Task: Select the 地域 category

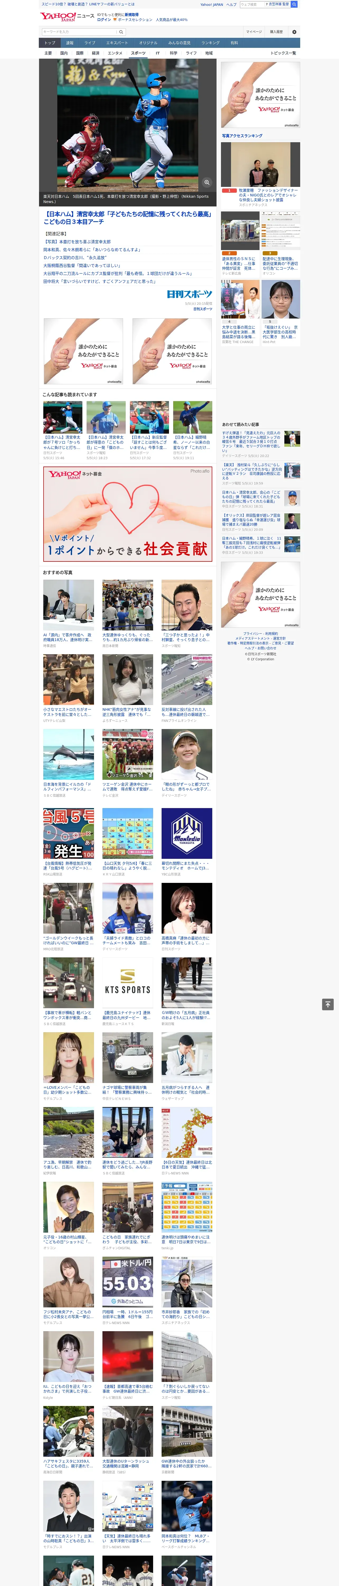Action: (209, 53)
